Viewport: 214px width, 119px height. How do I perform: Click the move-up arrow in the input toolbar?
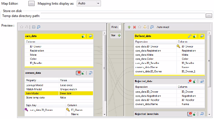click(21, 27)
